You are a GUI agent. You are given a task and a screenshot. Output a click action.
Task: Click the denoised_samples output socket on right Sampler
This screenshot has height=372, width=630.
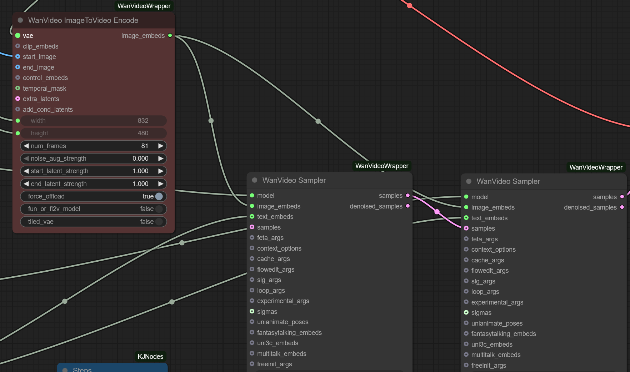coord(622,207)
